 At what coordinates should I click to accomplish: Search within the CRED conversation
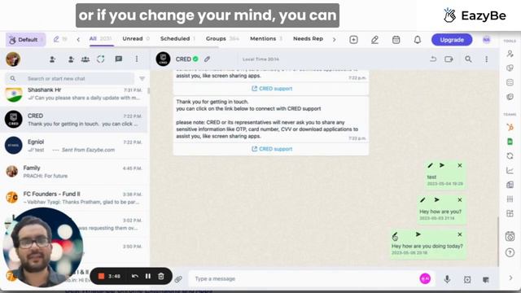[x=468, y=59]
